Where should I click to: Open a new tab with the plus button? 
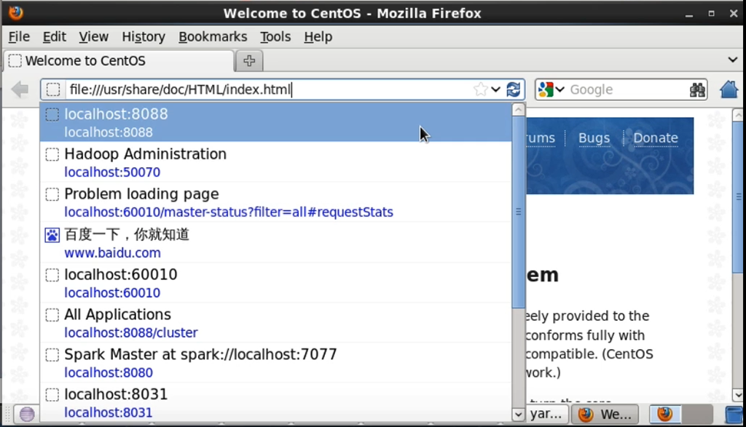pyautogui.click(x=249, y=61)
